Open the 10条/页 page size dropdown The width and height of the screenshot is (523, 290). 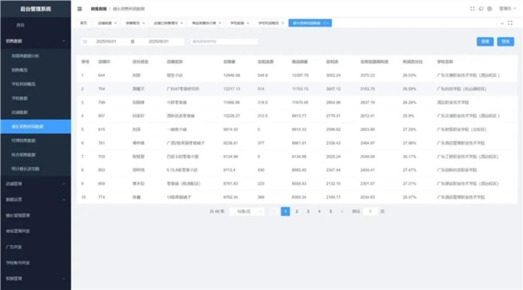pos(247,211)
